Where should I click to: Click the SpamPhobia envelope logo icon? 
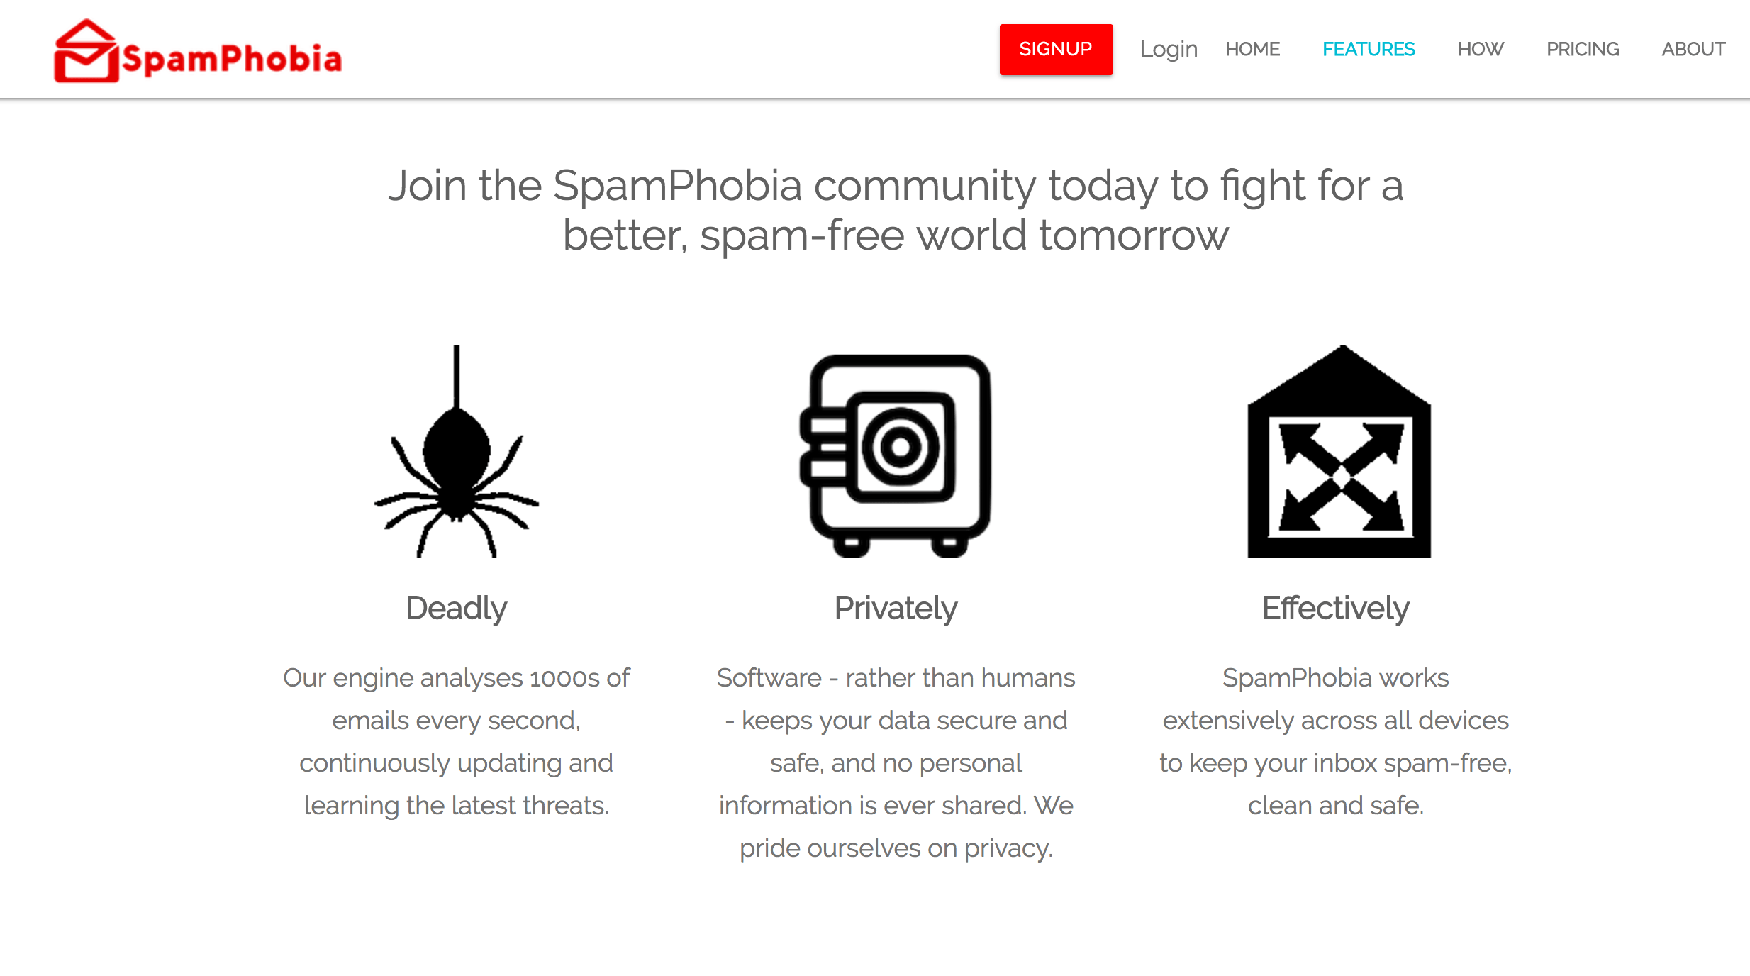coord(86,51)
